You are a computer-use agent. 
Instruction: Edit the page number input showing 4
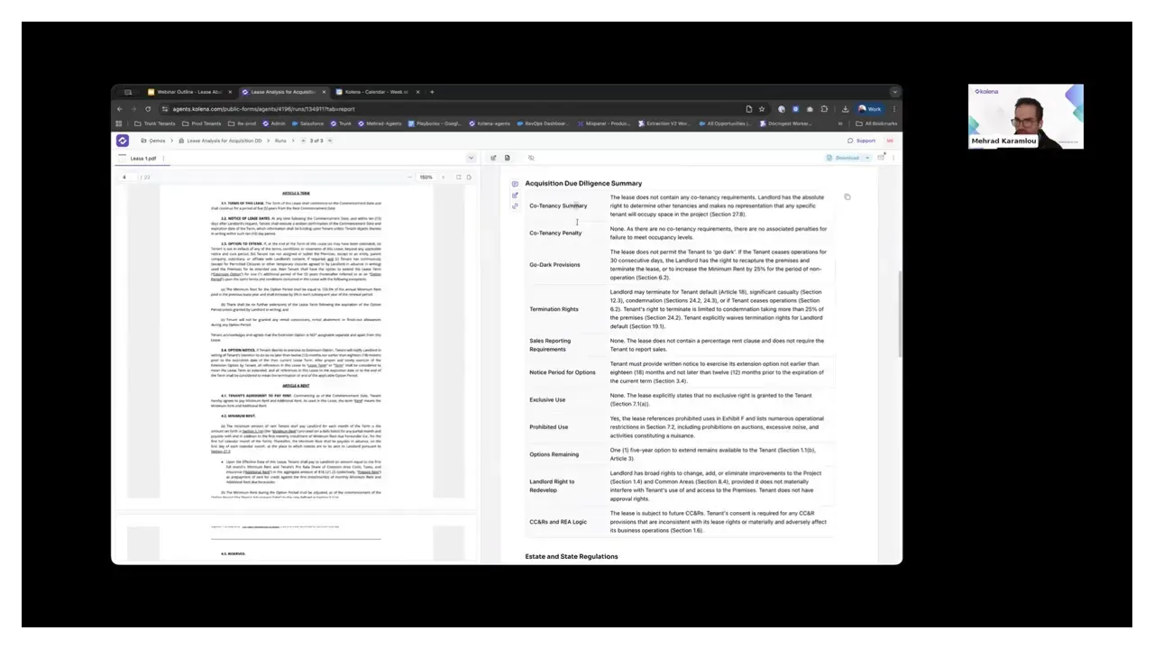click(125, 177)
